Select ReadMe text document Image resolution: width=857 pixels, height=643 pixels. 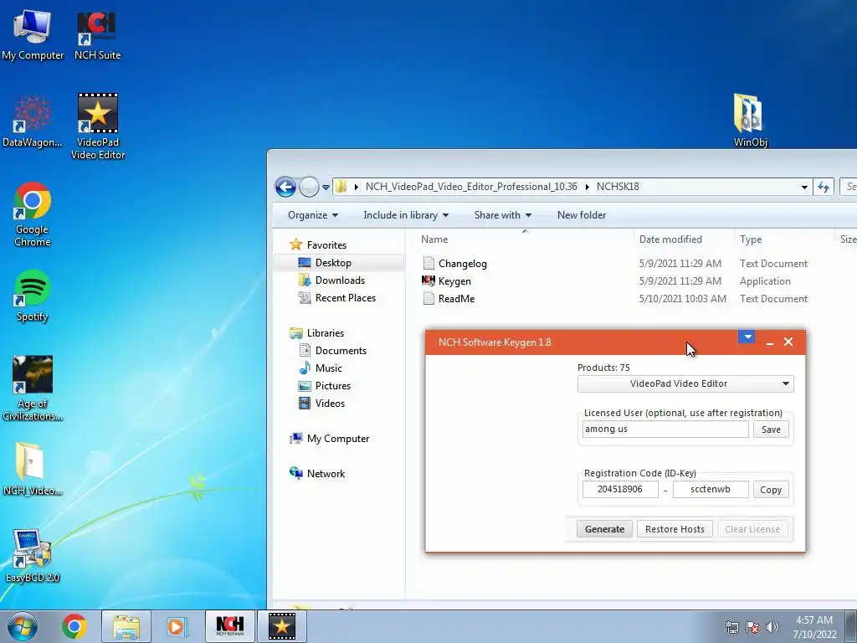(449, 299)
